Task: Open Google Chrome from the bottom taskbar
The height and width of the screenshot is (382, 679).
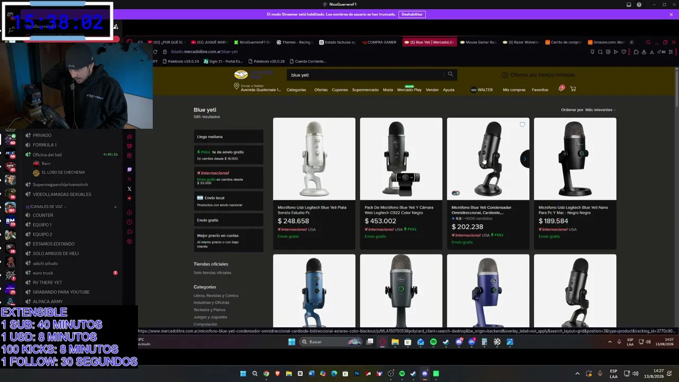Action: pos(266,374)
